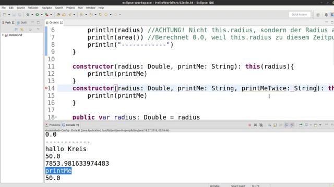Click the Pin Console icon

coord(301,125)
